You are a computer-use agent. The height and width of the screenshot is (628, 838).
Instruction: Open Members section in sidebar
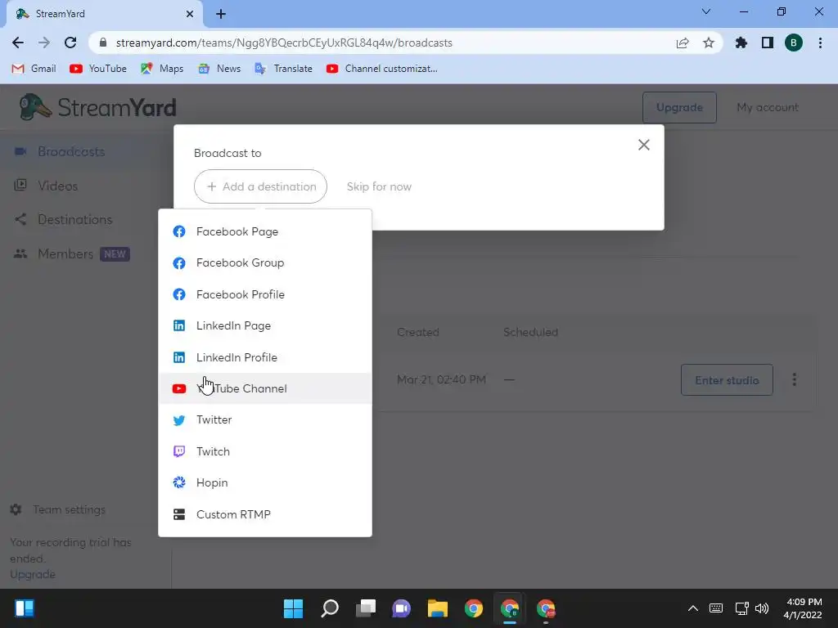(x=72, y=253)
